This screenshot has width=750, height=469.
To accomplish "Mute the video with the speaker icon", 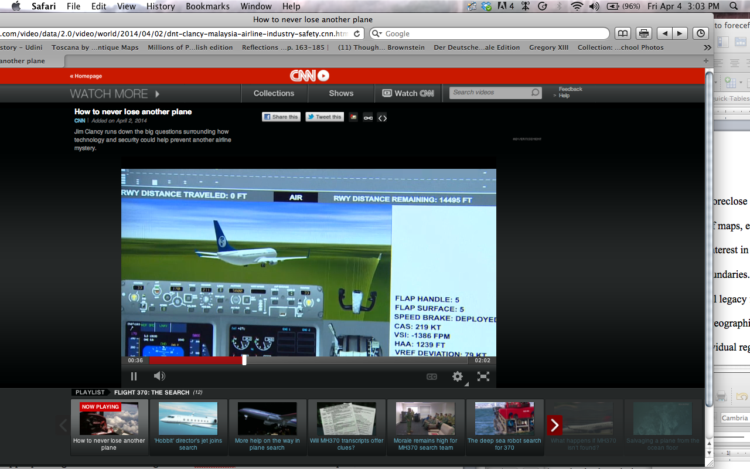I will tap(159, 376).
